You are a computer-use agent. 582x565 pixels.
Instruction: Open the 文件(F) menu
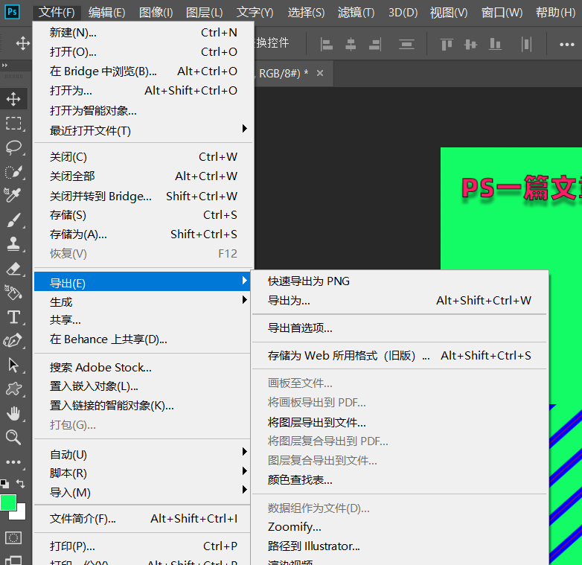tap(57, 12)
